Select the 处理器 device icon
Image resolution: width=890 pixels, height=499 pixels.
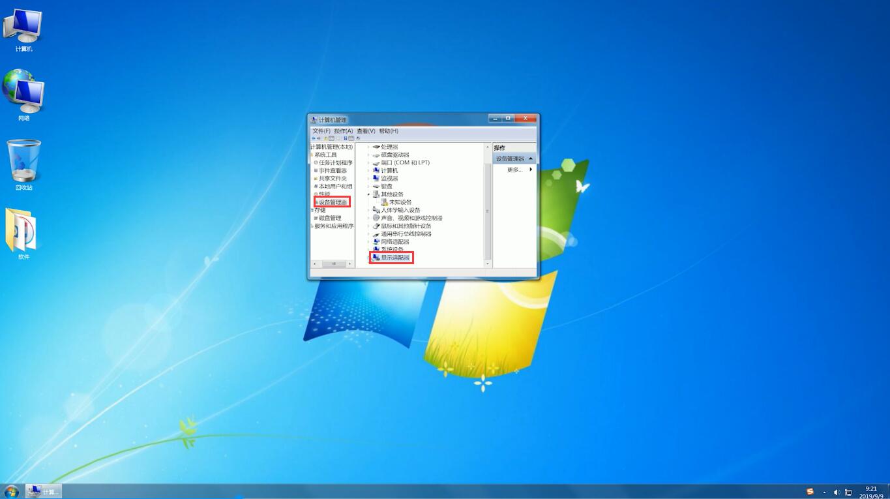pyautogui.click(x=376, y=147)
